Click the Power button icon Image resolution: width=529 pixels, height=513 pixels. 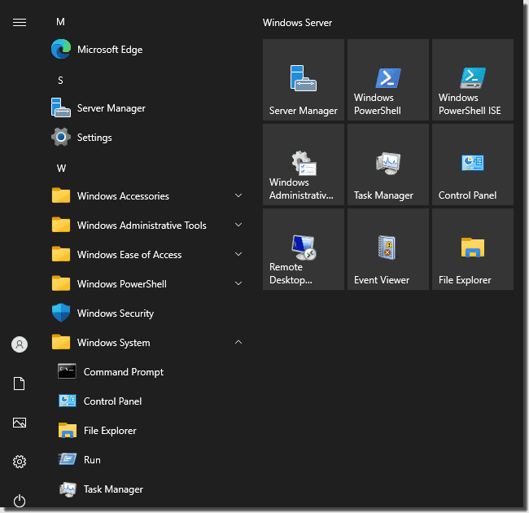(20, 501)
